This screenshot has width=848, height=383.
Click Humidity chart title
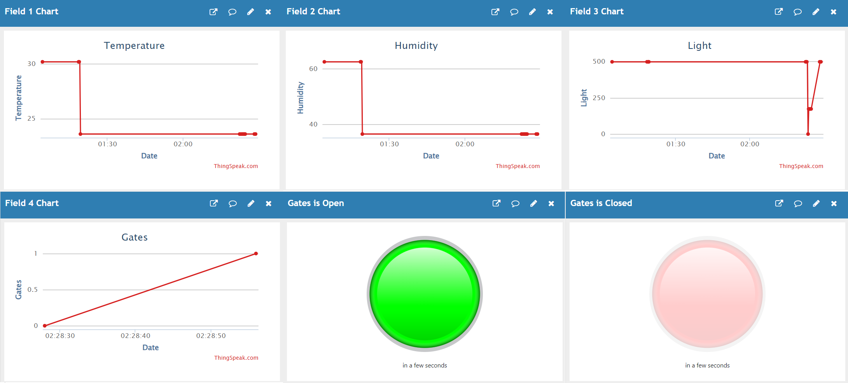[416, 45]
